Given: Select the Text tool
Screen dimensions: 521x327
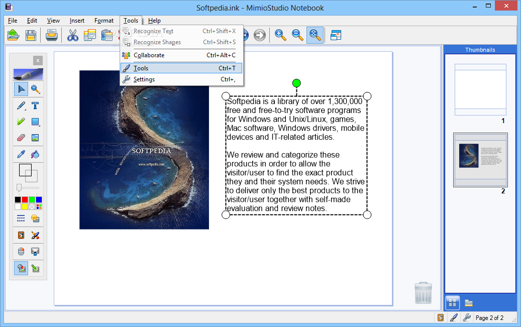Looking at the screenshot, I should pos(35,105).
